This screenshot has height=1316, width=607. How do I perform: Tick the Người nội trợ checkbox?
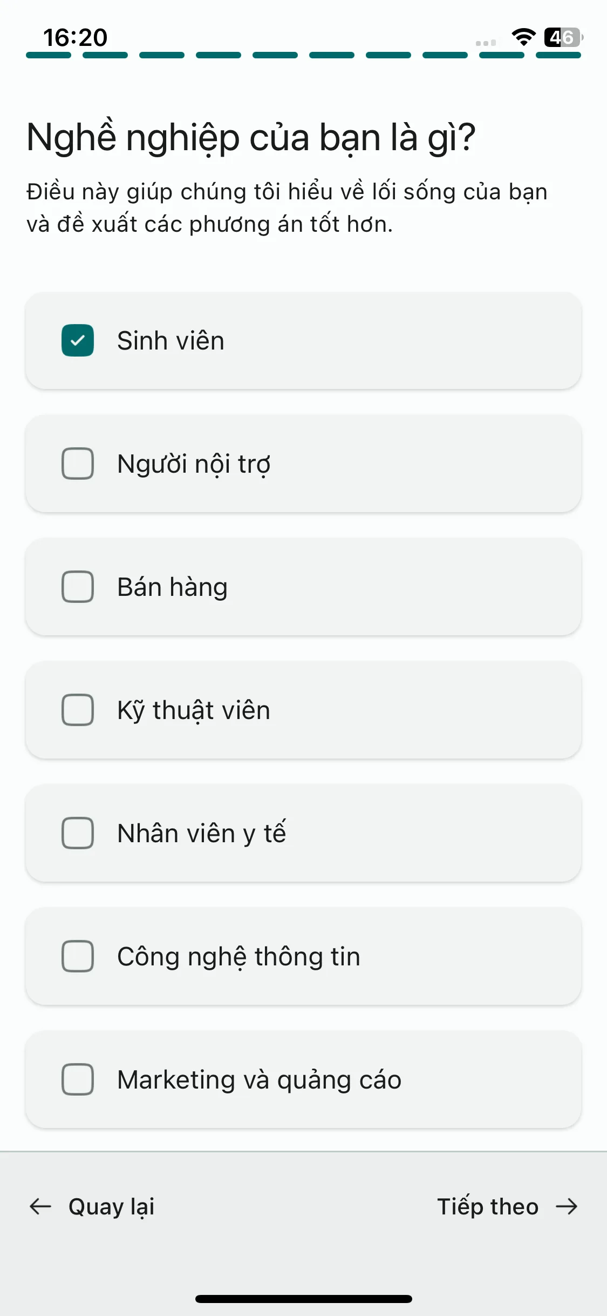pyautogui.click(x=78, y=464)
